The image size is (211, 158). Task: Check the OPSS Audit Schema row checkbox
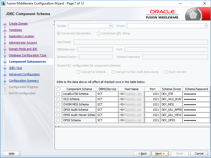point(58,110)
